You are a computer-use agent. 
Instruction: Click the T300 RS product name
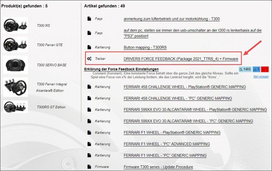pyautogui.click(x=44, y=26)
